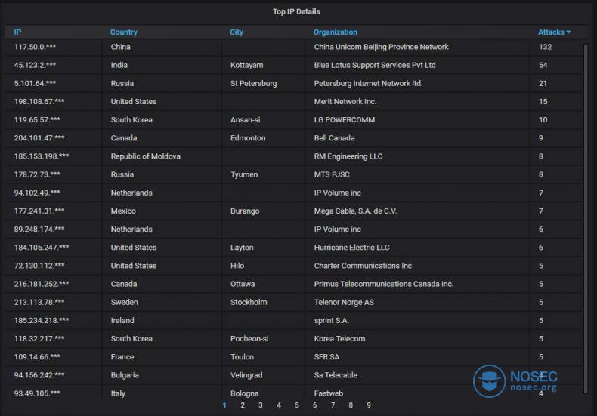The height and width of the screenshot is (416, 597).
Task: Click the Durango city cell
Action: click(x=244, y=211)
